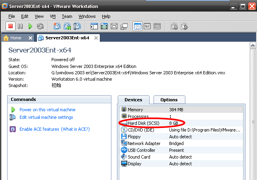The height and width of the screenshot is (180, 257).
Task: Click the Memory chip device icon
Action: click(x=124, y=109)
